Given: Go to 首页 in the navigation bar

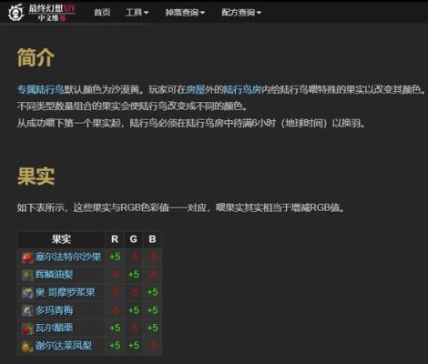Looking at the screenshot, I should (102, 13).
